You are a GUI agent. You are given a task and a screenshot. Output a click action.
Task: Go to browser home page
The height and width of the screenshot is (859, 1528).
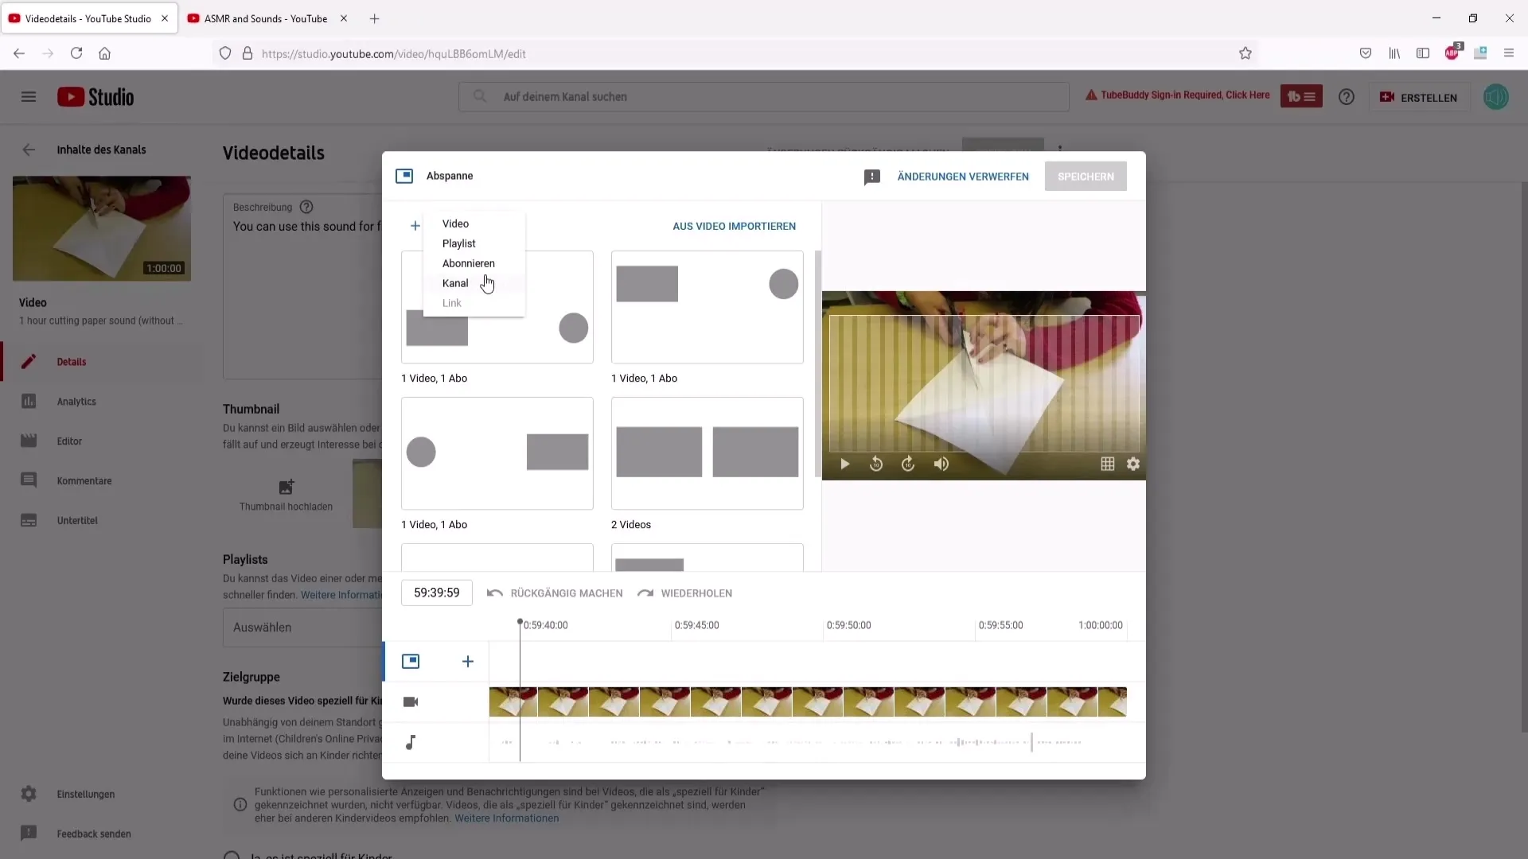pos(104,53)
